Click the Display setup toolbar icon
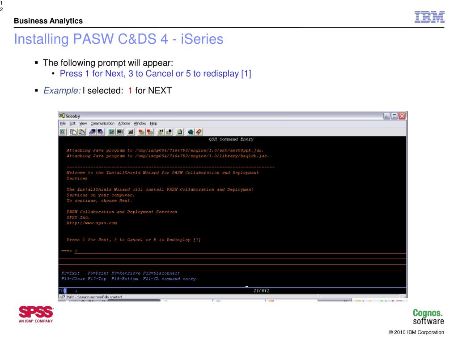 111,132
